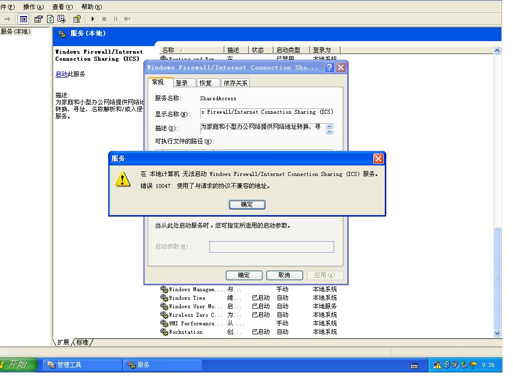Viewport: 513px width, 385px height.
Task: Open the 操作(A) menu
Action: [x=34, y=7]
